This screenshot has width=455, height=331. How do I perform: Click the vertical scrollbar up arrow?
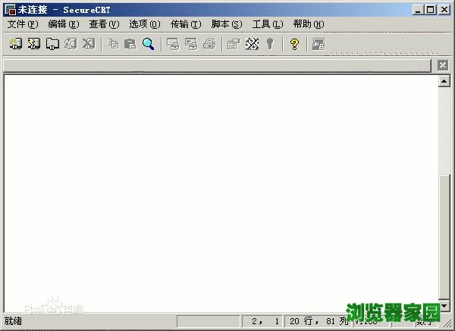[x=445, y=80]
